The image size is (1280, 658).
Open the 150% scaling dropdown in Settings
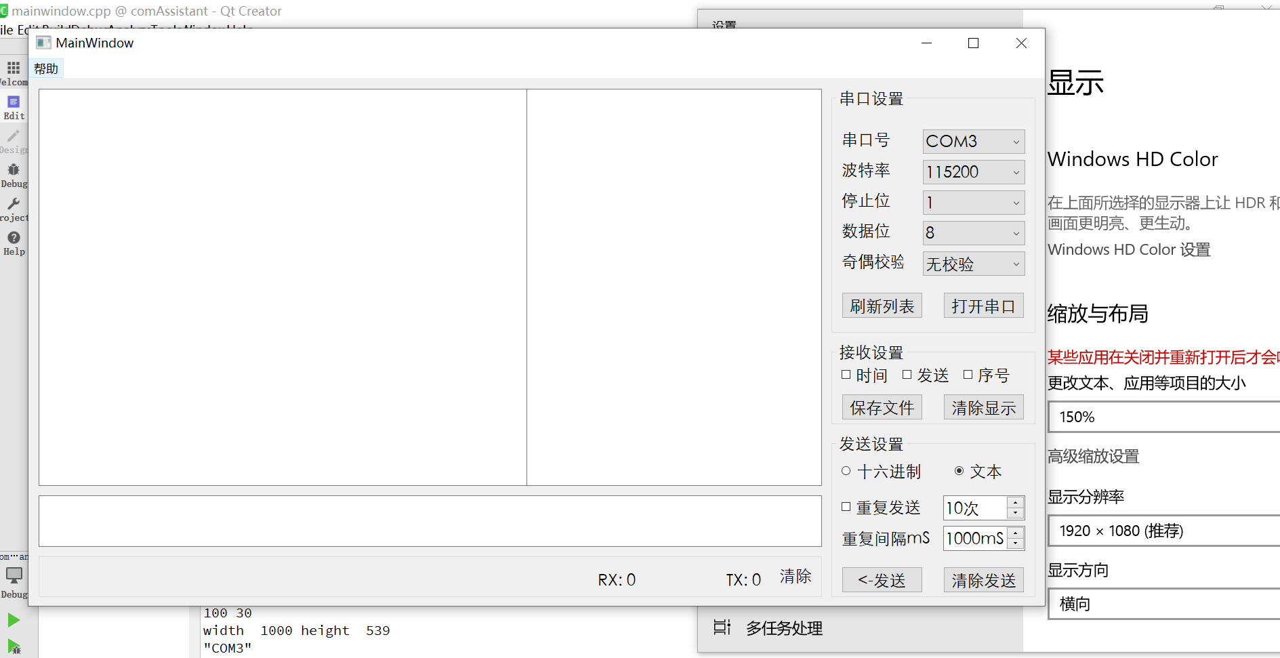click(x=1164, y=417)
